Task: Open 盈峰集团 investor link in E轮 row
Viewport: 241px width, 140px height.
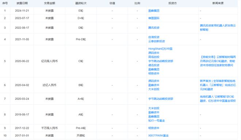Action: [154, 11]
